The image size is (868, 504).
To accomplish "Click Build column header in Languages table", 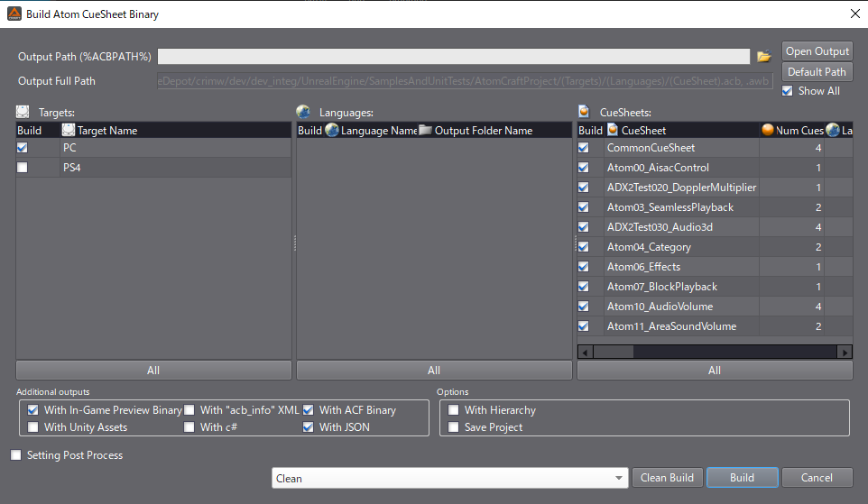I will [x=309, y=130].
